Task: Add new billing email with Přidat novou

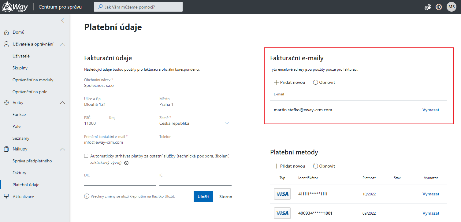Action: click(289, 82)
